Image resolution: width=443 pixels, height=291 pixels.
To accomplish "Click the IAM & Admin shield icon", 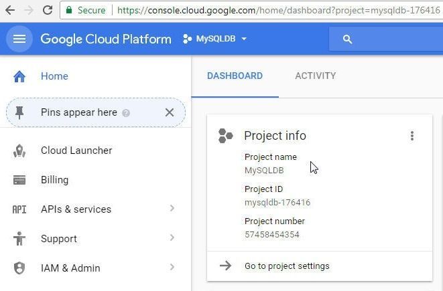I will pyautogui.click(x=19, y=268).
